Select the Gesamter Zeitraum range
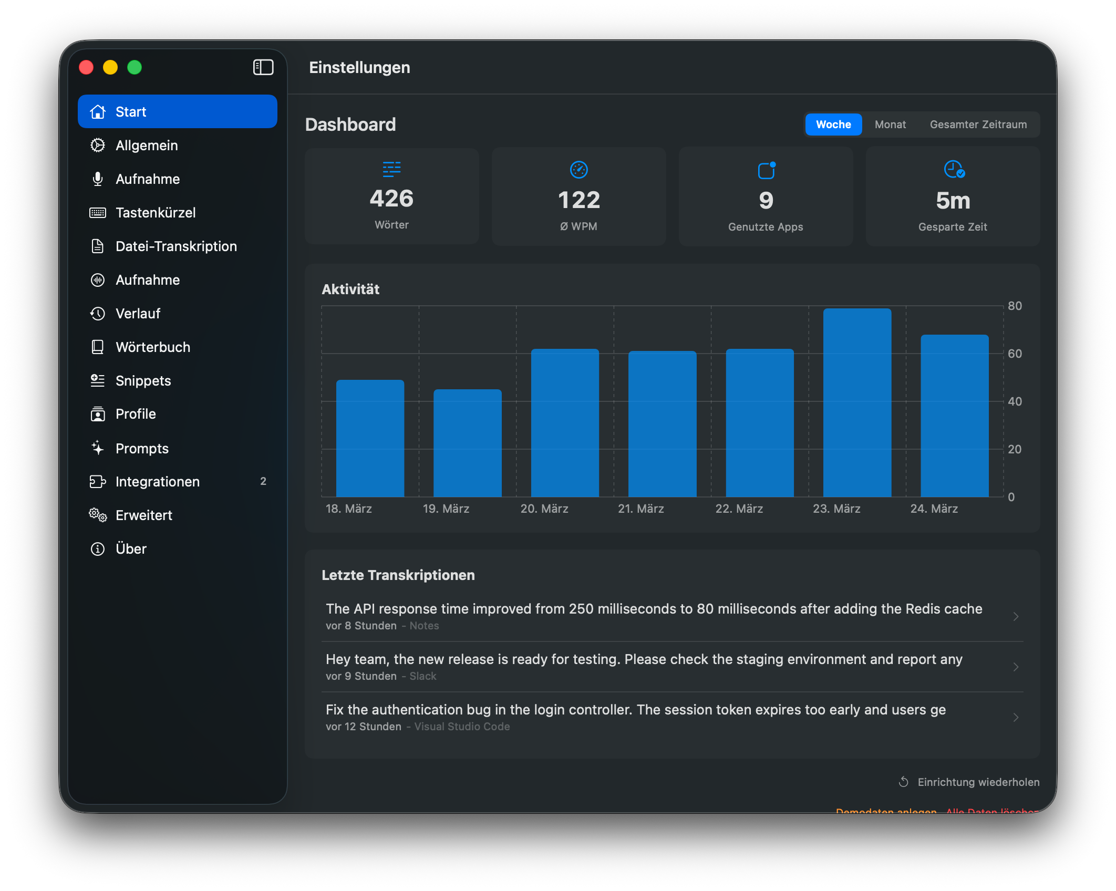 [x=978, y=125]
